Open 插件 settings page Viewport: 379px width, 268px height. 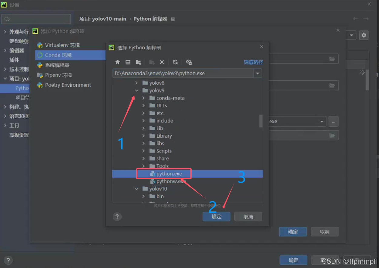click(x=14, y=60)
